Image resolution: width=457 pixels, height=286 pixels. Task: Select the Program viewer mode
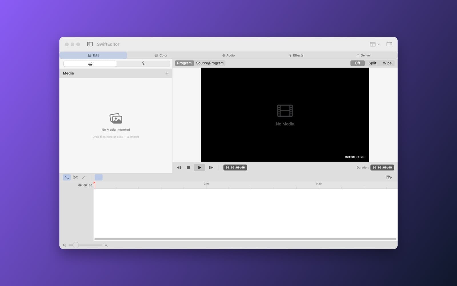click(x=184, y=63)
